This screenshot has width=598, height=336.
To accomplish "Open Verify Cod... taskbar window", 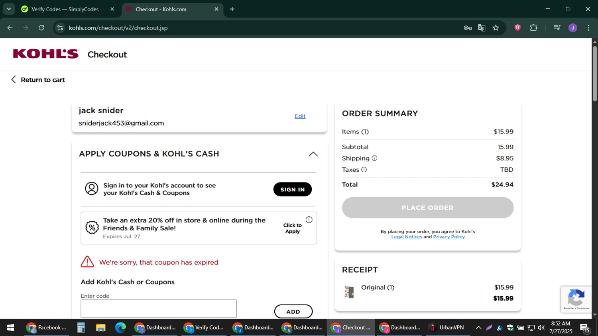I will [x=203, y=328].
